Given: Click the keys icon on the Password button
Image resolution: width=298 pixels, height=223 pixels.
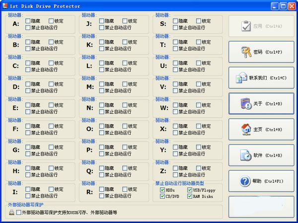Looking at the screenshot, I should pyautogui.click(x=246, y=52).
